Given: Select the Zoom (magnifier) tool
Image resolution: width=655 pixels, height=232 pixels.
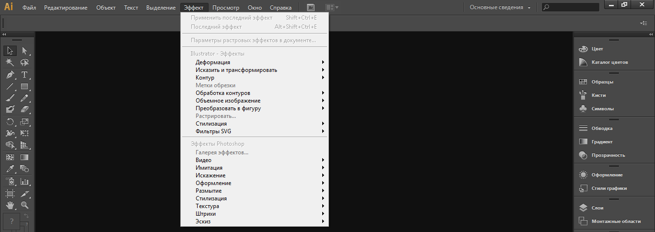Looking at the screenshot, I should (x=24, y=205).
